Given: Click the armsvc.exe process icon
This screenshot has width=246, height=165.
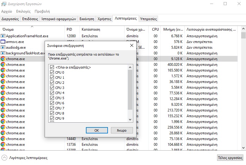Looking at the screenshot, I should (3, 42).
